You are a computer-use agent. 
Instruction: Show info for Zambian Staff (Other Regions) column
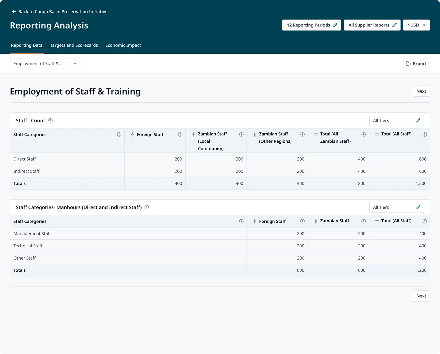302,134
